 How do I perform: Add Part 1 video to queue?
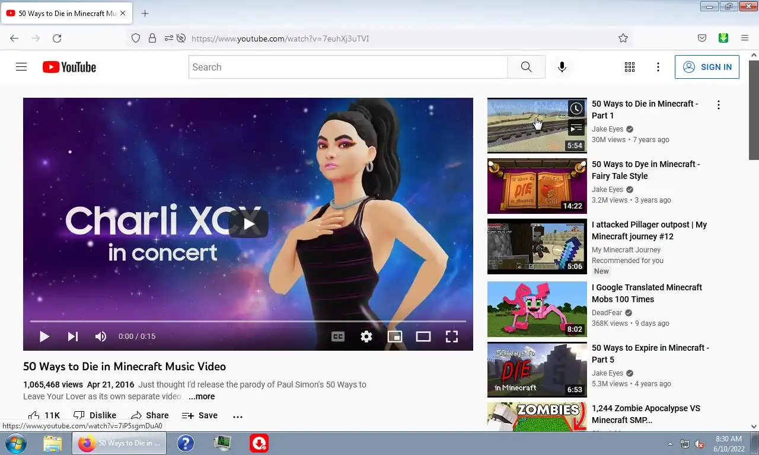tap(576, 127)
